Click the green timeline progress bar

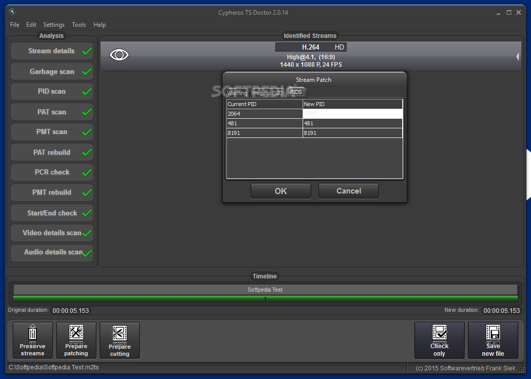[265, 298]
